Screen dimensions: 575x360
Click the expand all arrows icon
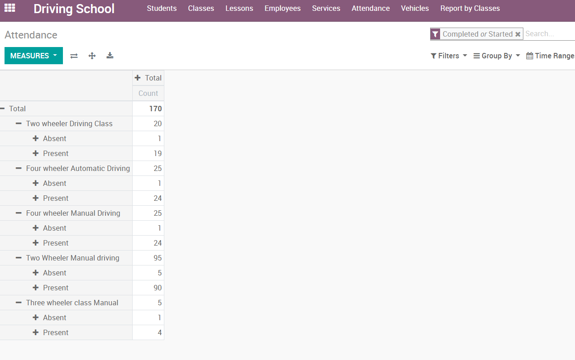pyautogui.click(x=92, y=56)
